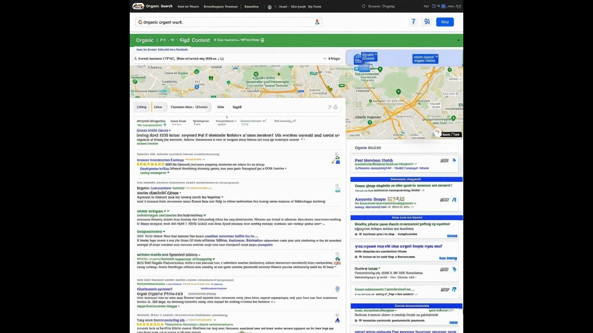Click the map button at right map's corner

coord(451,135)
